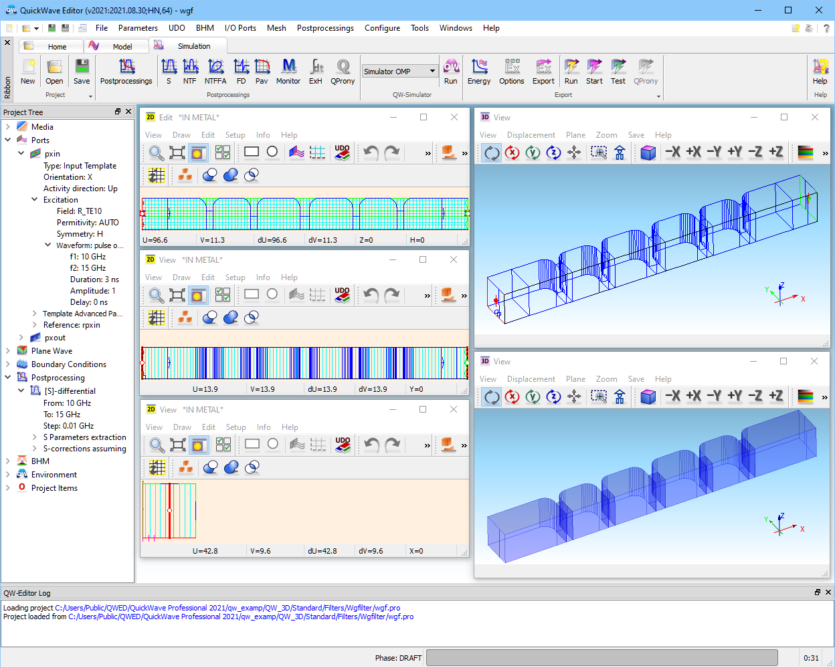Switch to the Home ribbon tab
This screenshot has height=668, width=835.
pyautogui.click(x=52, y=46)
